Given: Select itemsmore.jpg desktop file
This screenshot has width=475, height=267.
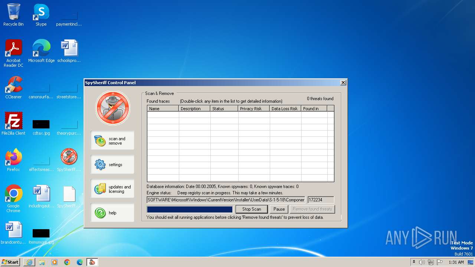Looking at the screenshot, I should (x=41, y=235).
